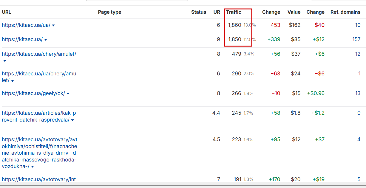This screenshot has width=366, height=188.
Task: Open the kitaec.ua/avtotovary/int link
Action: point(39,179)
